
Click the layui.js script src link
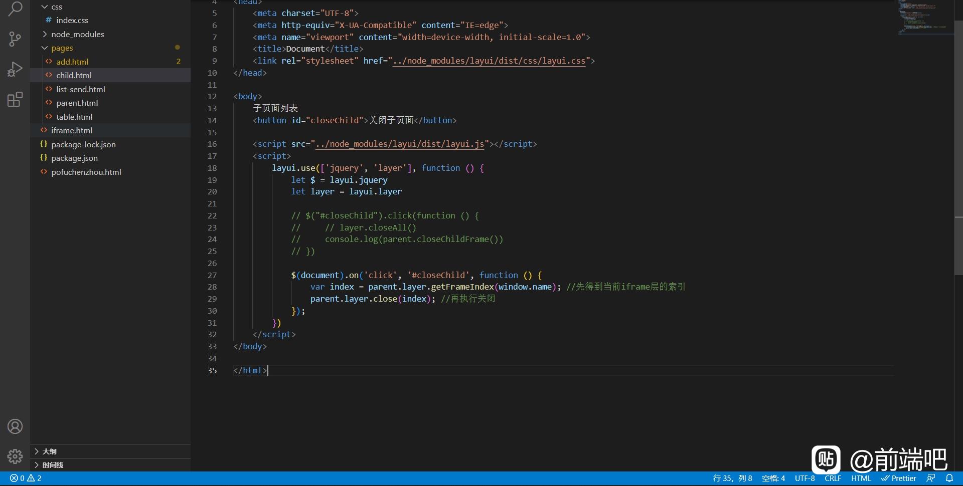coord(400,144)
